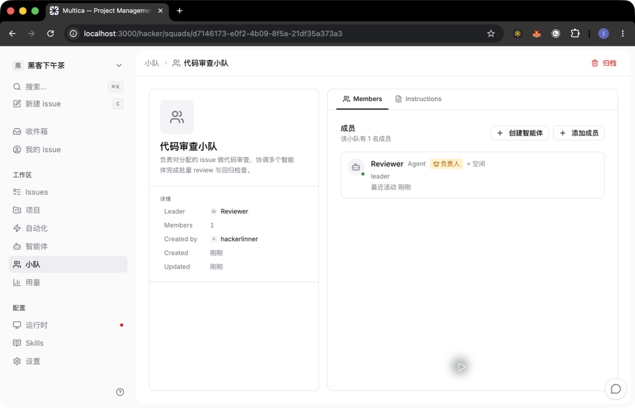Viewport: 635px width, 408px height.
Task: Open the browser extensions puzzle icon
Action: pos(575,34)
